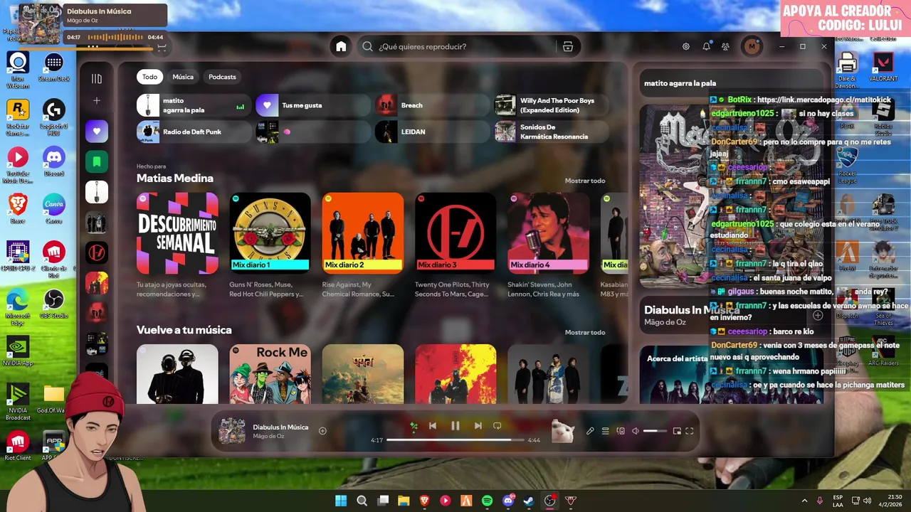The height and width of the screenshot is (512, 911).
Task: Open Discord desktop shortcut
Action: click(54, 161)
